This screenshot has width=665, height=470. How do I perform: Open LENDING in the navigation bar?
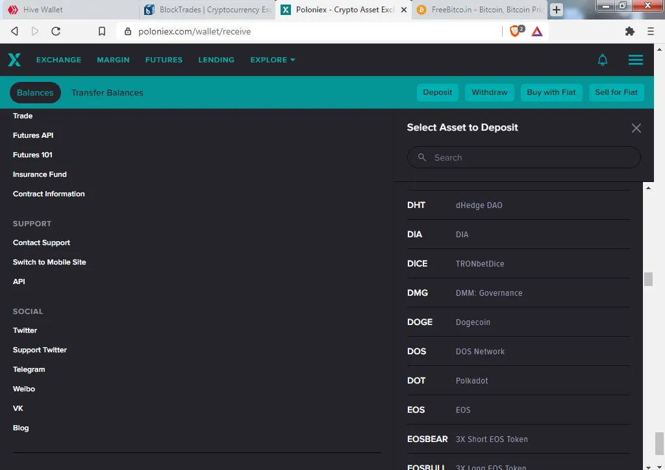(x=216, y=60)
